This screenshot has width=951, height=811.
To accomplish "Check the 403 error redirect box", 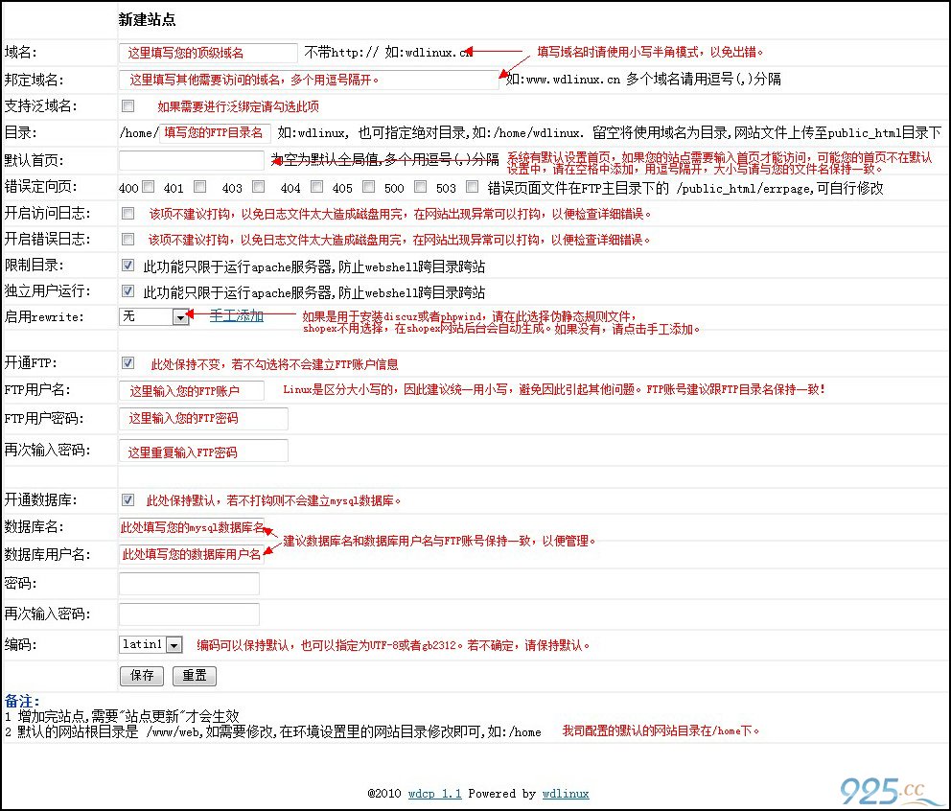I will pos(259,187).
